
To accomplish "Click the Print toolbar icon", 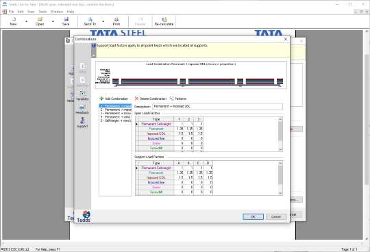I will (116, 20).
